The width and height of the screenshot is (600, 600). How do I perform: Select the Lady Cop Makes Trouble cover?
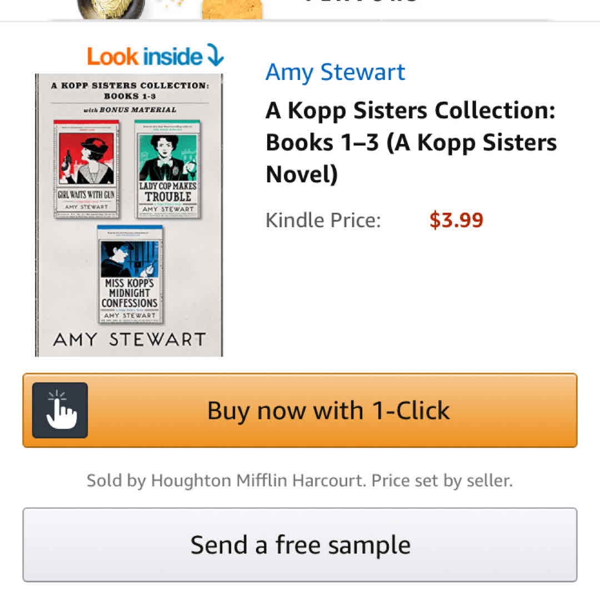(167, 169)
